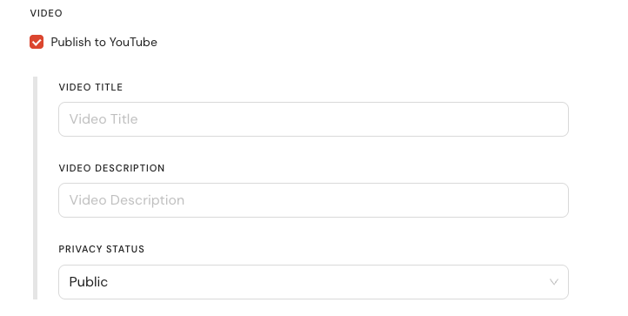Click the empty right end of Video Description field
Screen dimensions: 628x316
coord(521,200)
